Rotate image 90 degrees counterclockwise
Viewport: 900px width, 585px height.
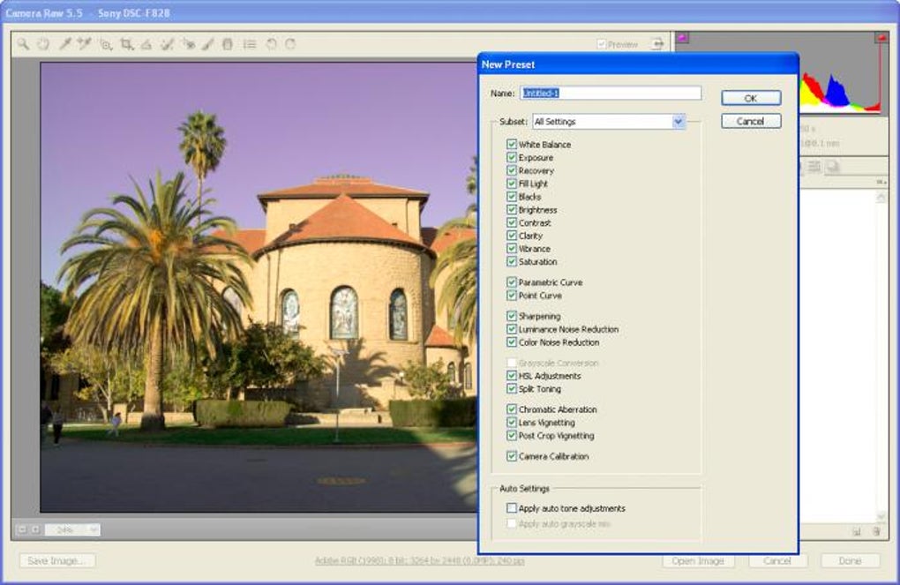point(271,44)
